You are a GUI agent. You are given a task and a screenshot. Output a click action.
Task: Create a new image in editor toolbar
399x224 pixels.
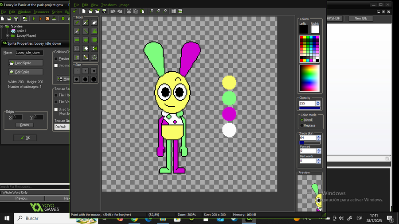(84, 11)
